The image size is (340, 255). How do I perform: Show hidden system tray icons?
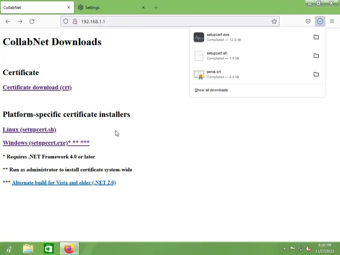(x=284, y=249)
